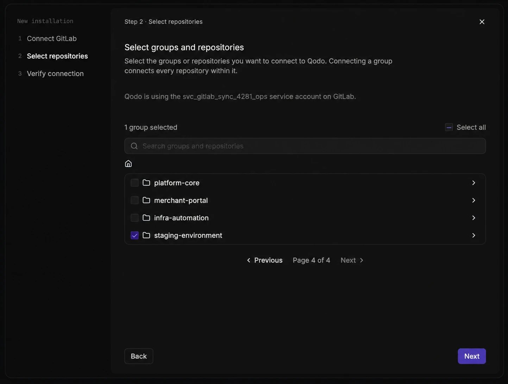Viewport: 508px width, 384px height.
Task: Click the Back button
Action: (139, 356)
